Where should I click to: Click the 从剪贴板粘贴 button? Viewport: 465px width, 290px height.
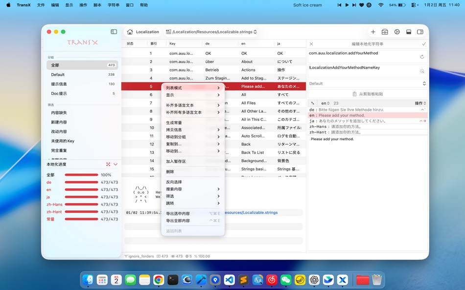coord(369,94)
